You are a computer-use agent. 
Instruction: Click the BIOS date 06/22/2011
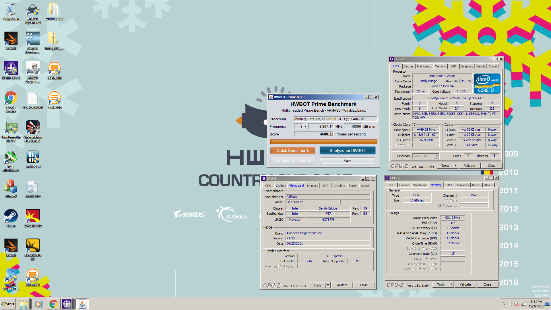pyautogui.click(x=328, y=243)
